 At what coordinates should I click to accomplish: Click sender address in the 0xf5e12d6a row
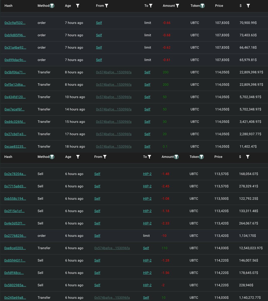point(114,85)
